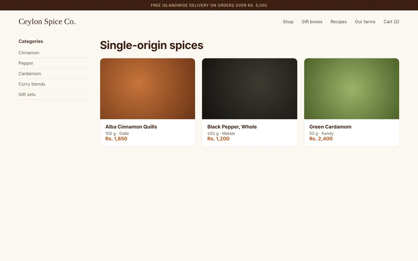Viewport: 418px width, 261px height.
Task: Click the Green Cardamom title
Action: [330, 127]
